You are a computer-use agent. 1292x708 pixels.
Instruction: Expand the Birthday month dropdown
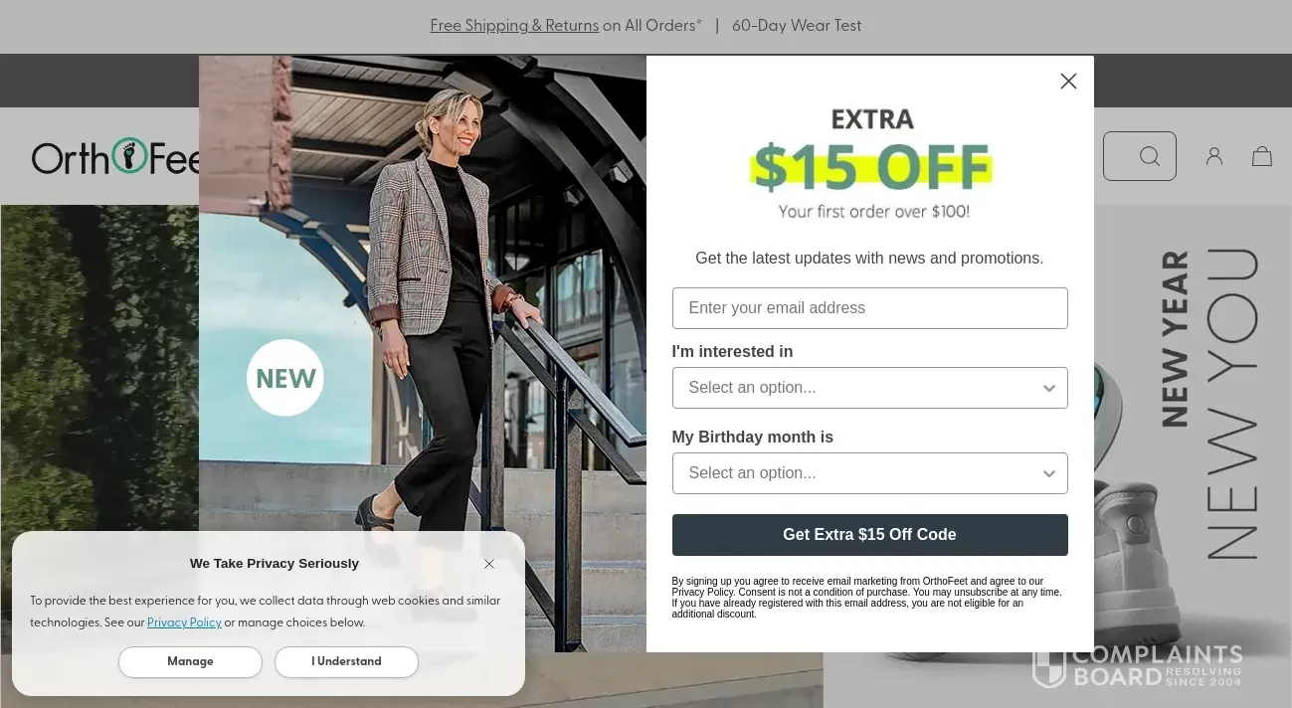(869, 473)
